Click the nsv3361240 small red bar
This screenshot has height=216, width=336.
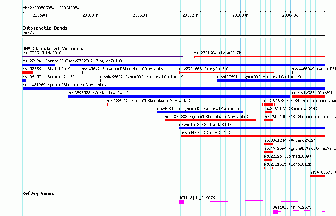(268, 144)
